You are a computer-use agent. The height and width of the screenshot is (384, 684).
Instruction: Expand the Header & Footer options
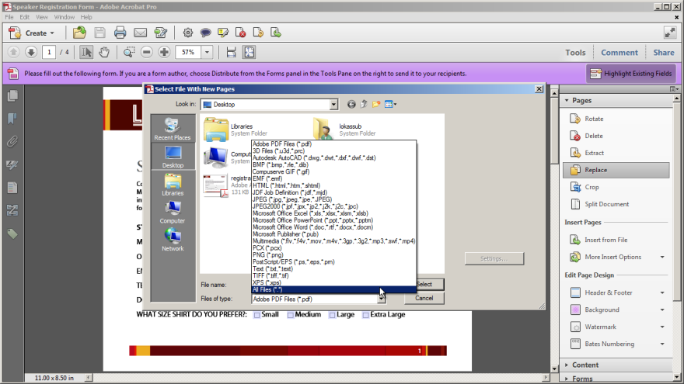click(x=662, y=292)
